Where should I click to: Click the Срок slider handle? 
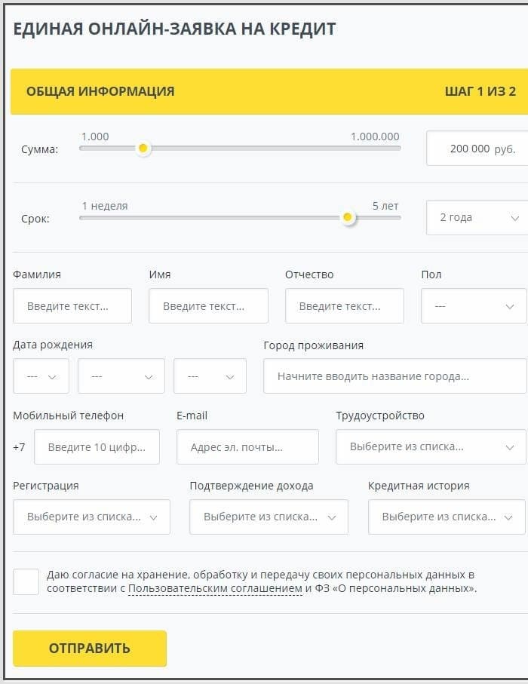click(347, 217)
